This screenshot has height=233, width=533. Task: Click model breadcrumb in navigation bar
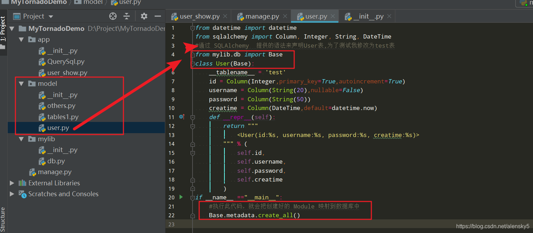[x=93, y=2]
